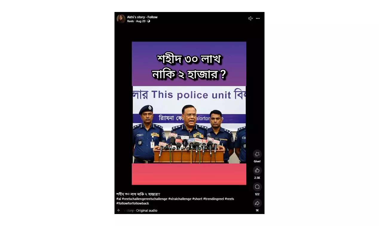Open the #trendingreel hashtag
Screen dimensions: 379x226
click(x=213, y=199)
